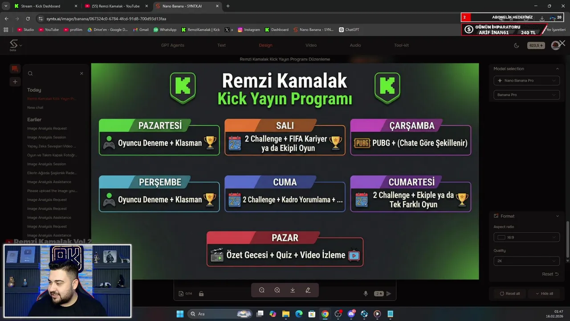Image resolution: width=570 pixels, height=321 pixels.
Task: Open the chat search magnifier
Action: click(x=30, y=74)
